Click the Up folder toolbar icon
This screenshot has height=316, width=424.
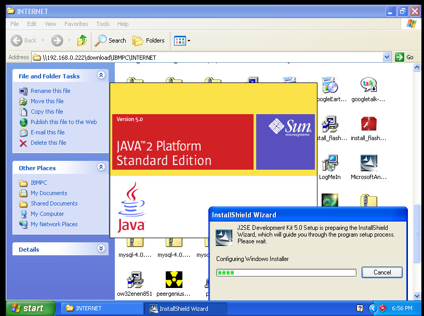tap(82, 40)
